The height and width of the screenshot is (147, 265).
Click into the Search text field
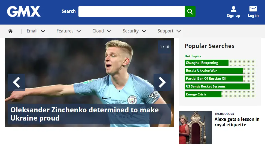[131, 11]
